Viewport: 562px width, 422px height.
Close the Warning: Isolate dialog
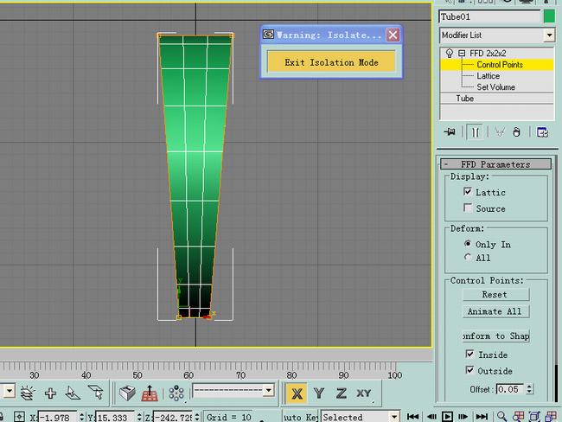[x=393, y=35]
